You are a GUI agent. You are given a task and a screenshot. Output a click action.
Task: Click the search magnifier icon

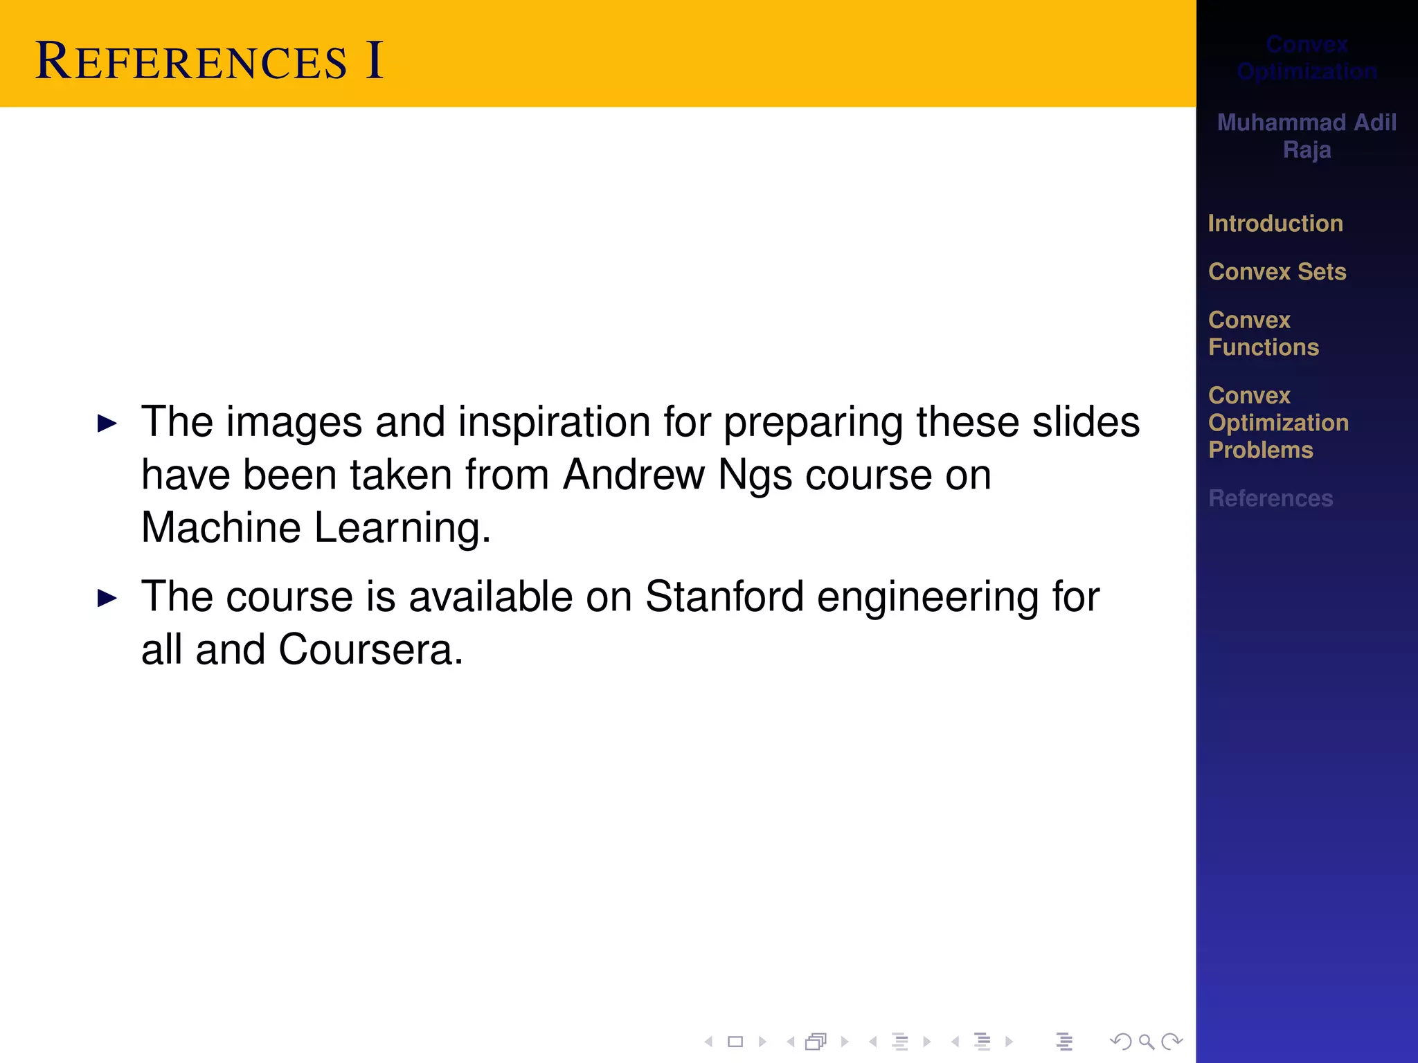pyautogui.click(x=1146, y=1042)
